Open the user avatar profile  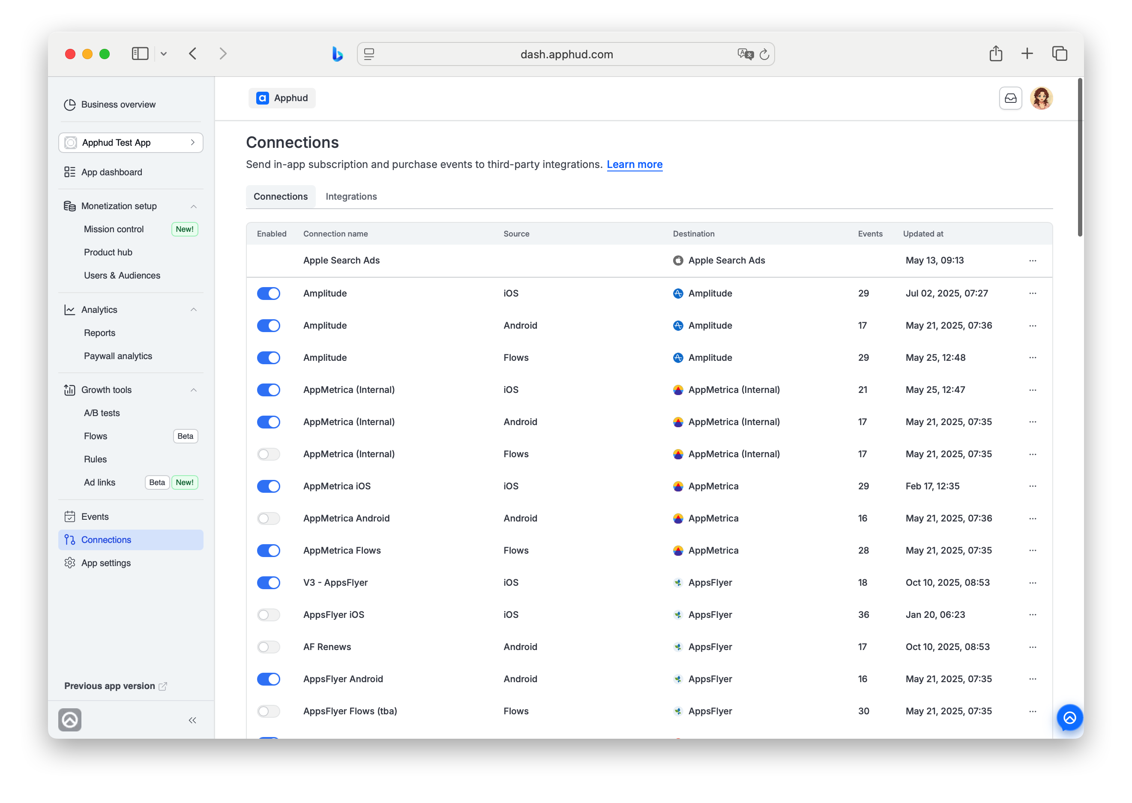1041,98
